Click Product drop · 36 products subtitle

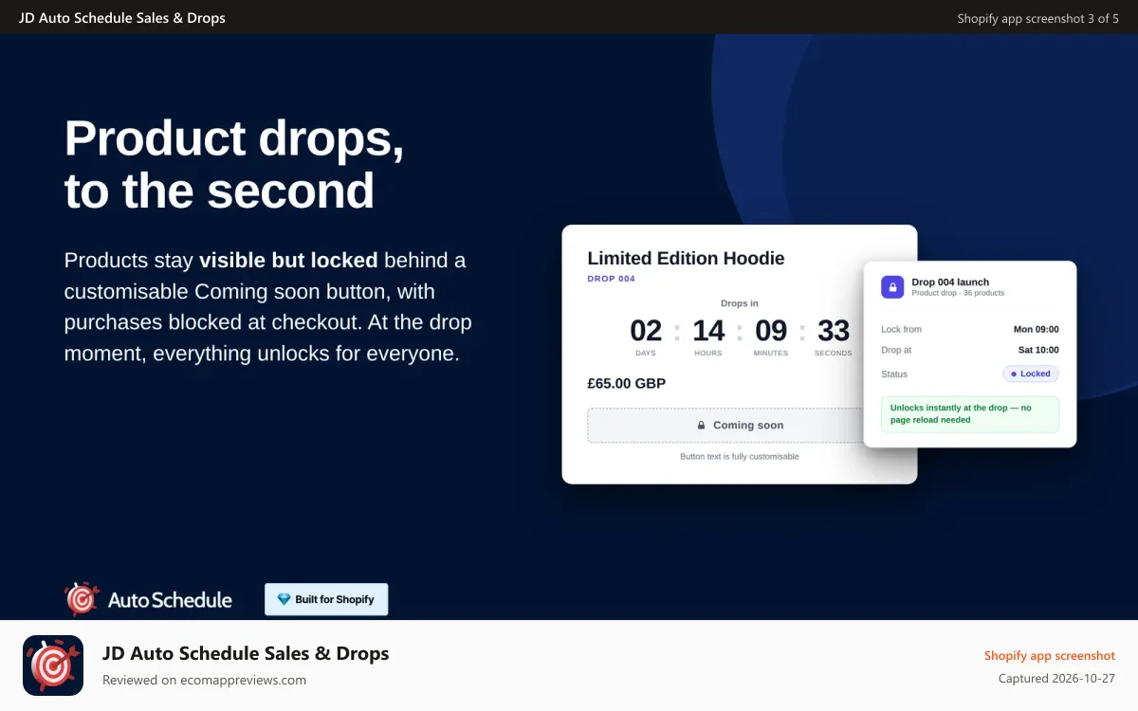pyautogui.click(x=958, y=293)
